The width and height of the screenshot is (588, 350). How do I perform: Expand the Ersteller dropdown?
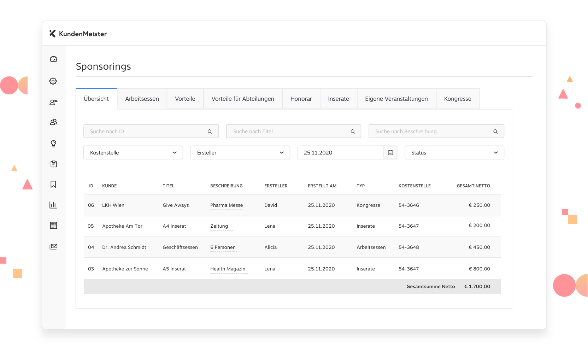pyautogui.click(x=240, y=153)
